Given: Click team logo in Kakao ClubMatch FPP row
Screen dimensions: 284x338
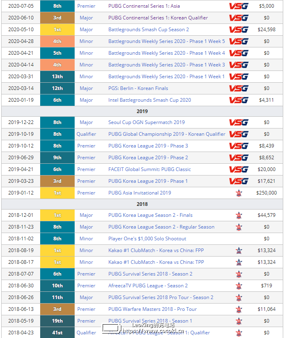Looking at the screenshot, I should 239,250.
